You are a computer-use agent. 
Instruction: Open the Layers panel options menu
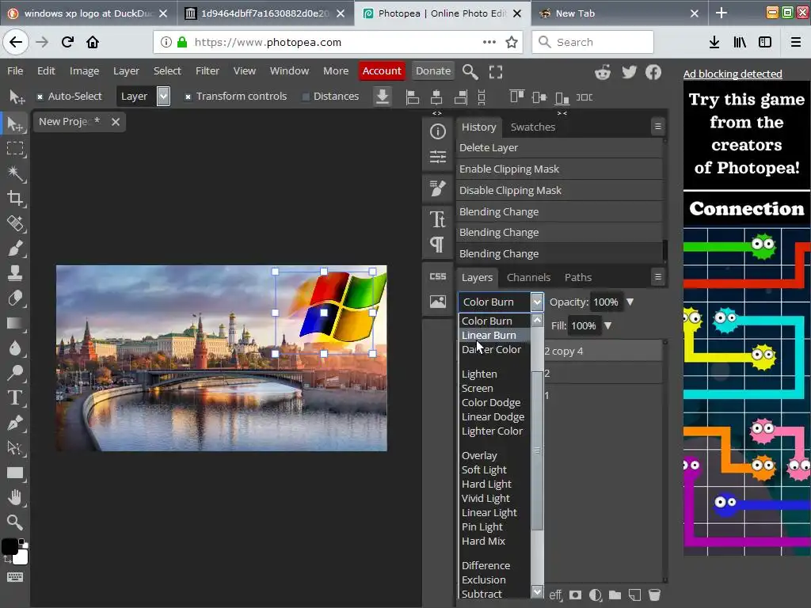tap(657, 277)
